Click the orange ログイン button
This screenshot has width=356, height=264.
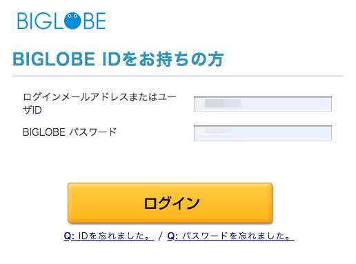tap(170, 203)
